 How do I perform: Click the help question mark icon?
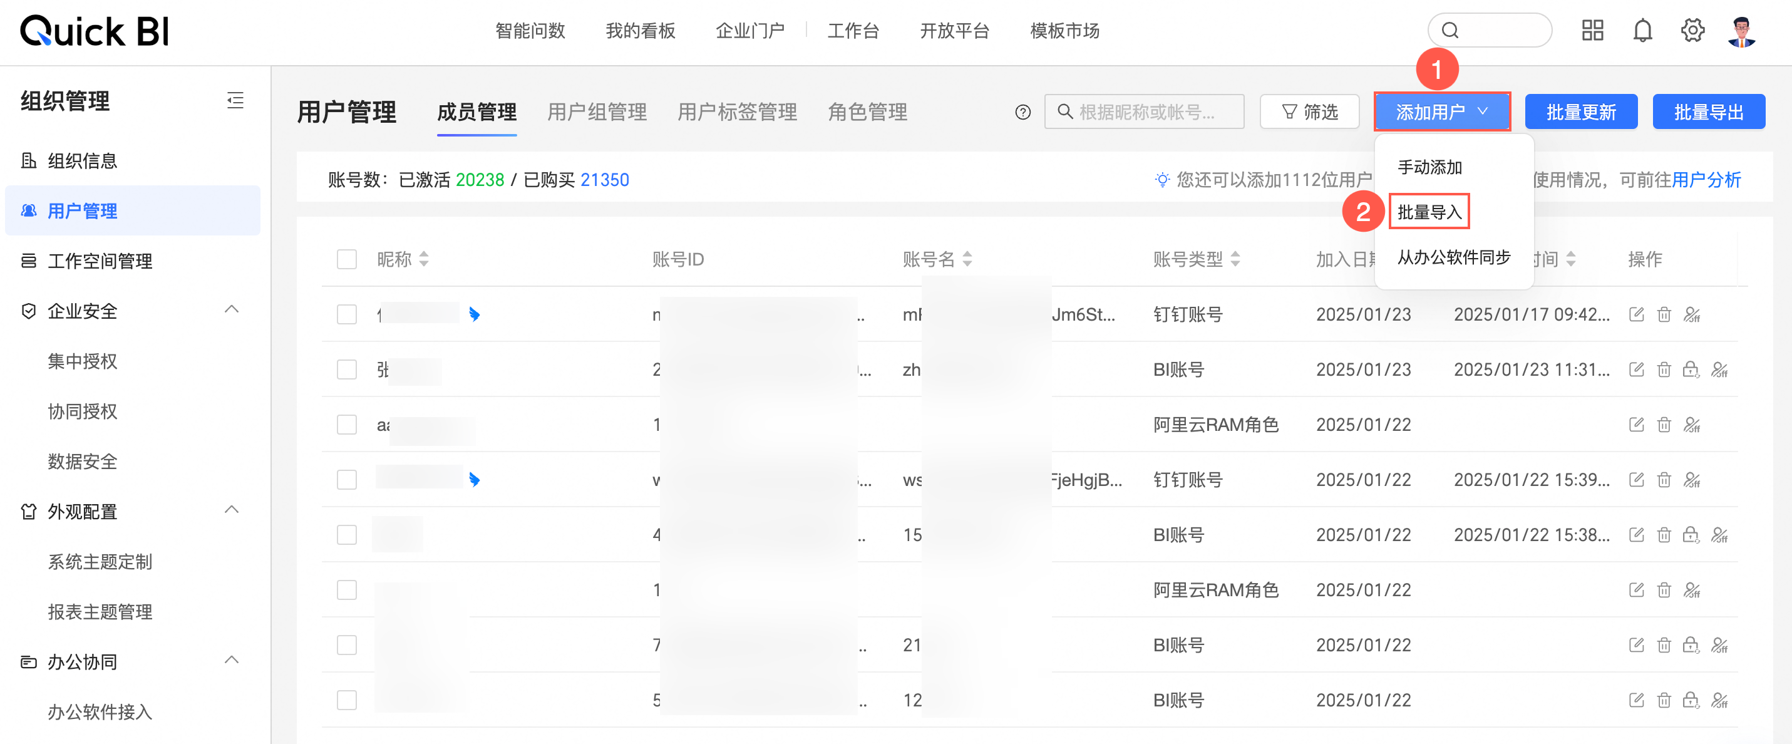[x=1022, y=112]
